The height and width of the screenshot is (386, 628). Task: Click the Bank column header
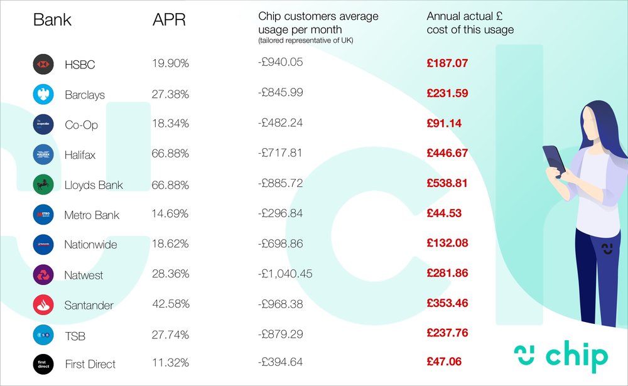click(x=52, y=19)
